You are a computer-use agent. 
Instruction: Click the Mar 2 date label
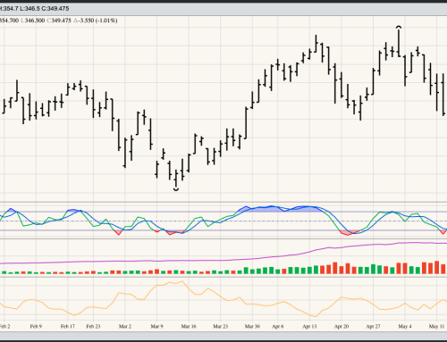[x=125, y=326]
